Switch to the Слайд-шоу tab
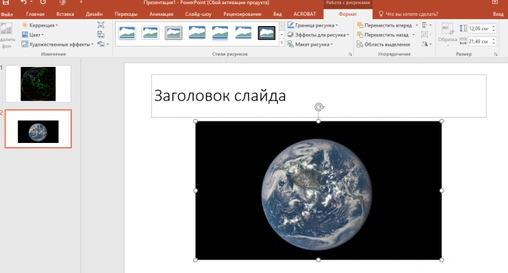Screen dimensions: 508x273 coord(198,14)
